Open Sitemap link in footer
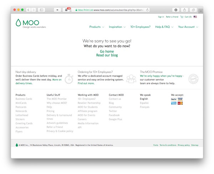Viewport: 214px width, 174px height. [195, 145]
